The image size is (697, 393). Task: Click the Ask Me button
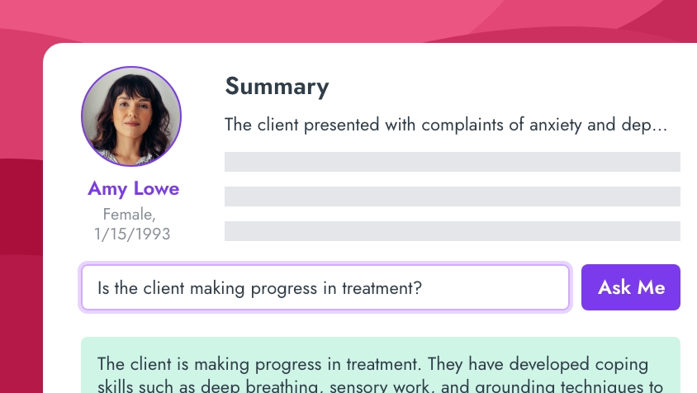pos(631,287)
